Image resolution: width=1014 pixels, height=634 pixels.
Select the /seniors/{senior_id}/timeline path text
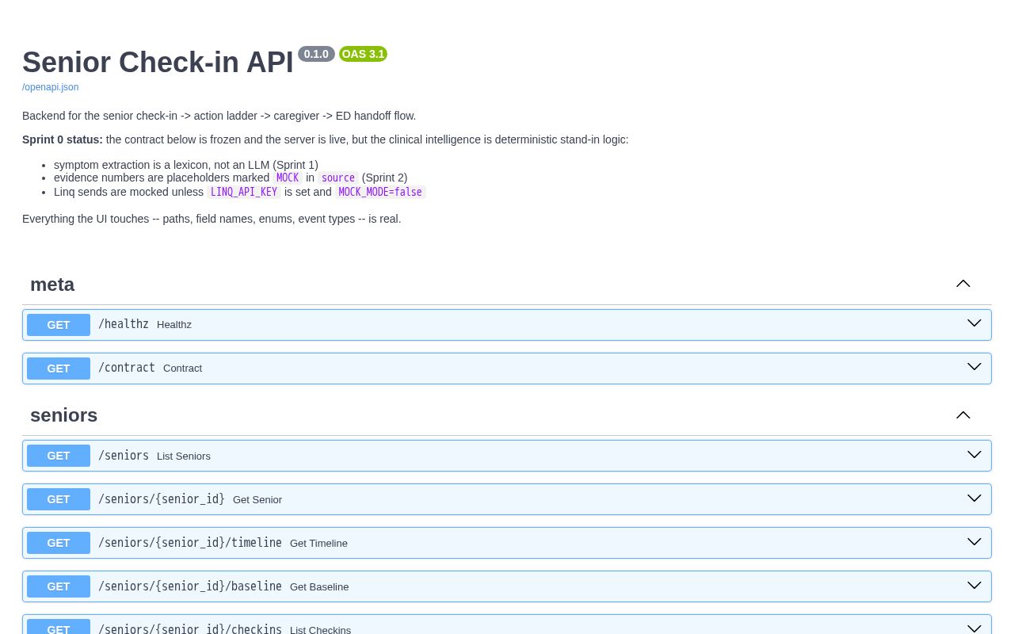[x=190, y=543]
